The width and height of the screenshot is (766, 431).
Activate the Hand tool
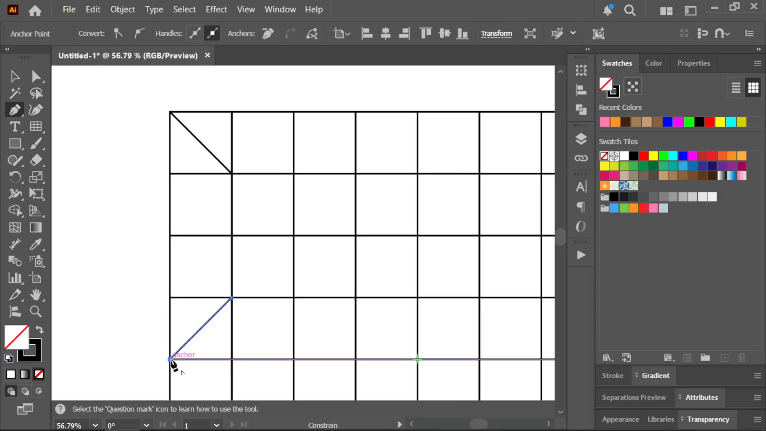[36, 295]
